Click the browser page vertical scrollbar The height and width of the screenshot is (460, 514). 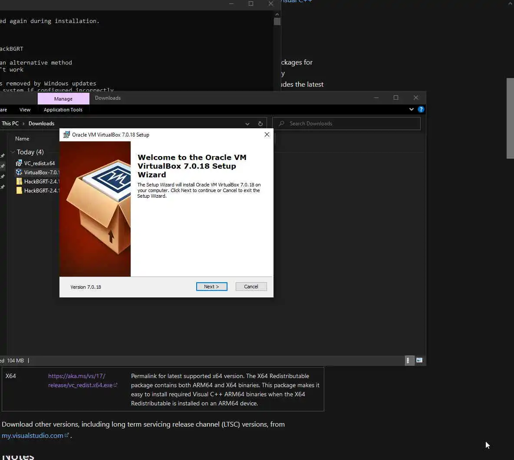coord(510,118)
